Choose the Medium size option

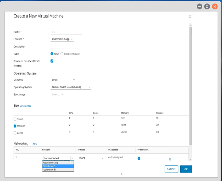(15, 126)
